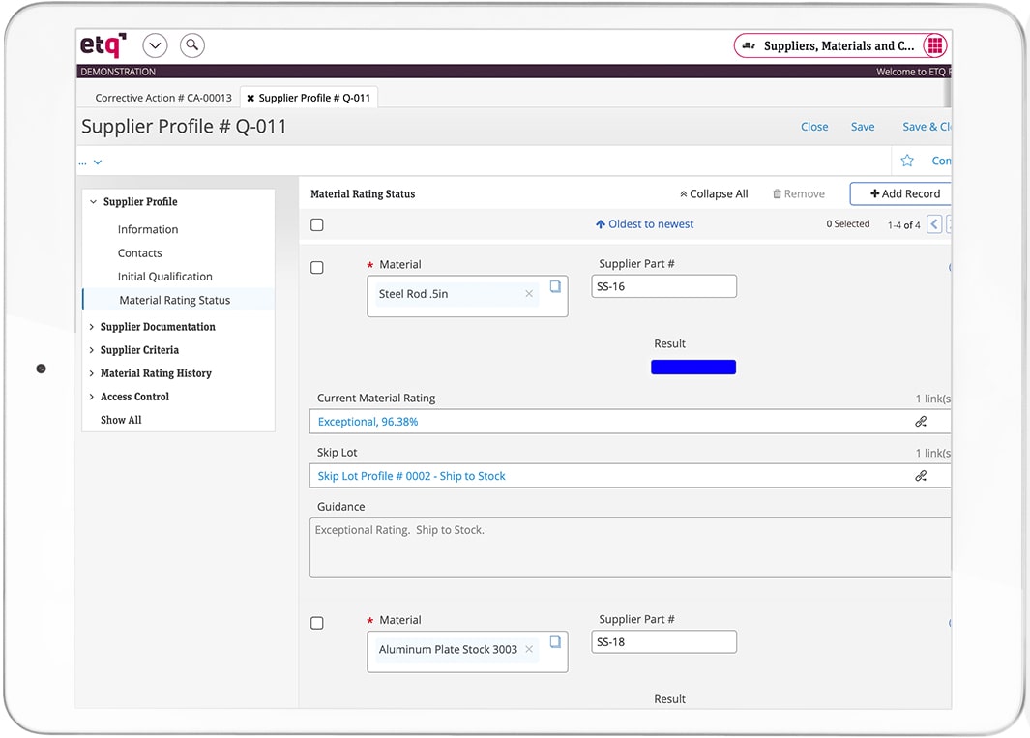Check the Aluminum Plate Stock record checkbox
The image size is (1030, 738).
317,624
